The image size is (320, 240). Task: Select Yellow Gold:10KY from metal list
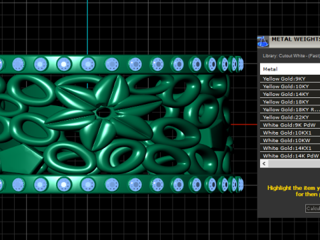290,87
